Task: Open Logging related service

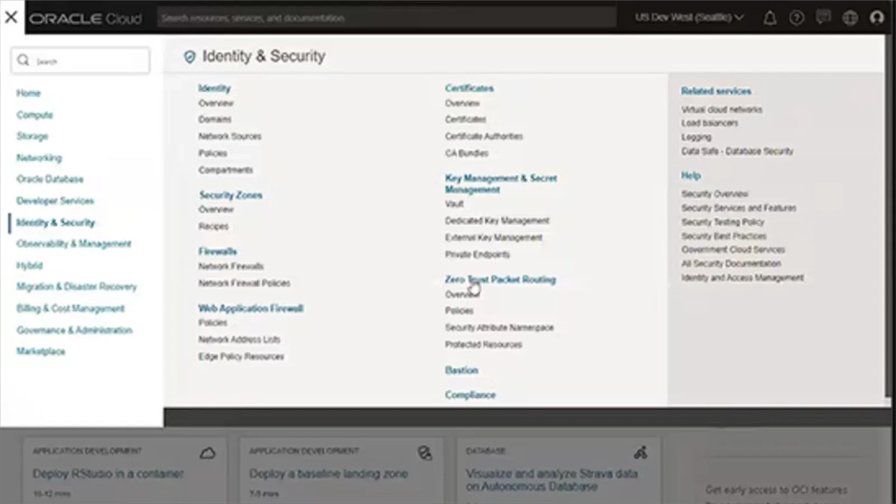Action: pos(696,137)
